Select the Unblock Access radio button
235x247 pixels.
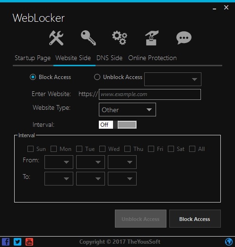point(97,77)
